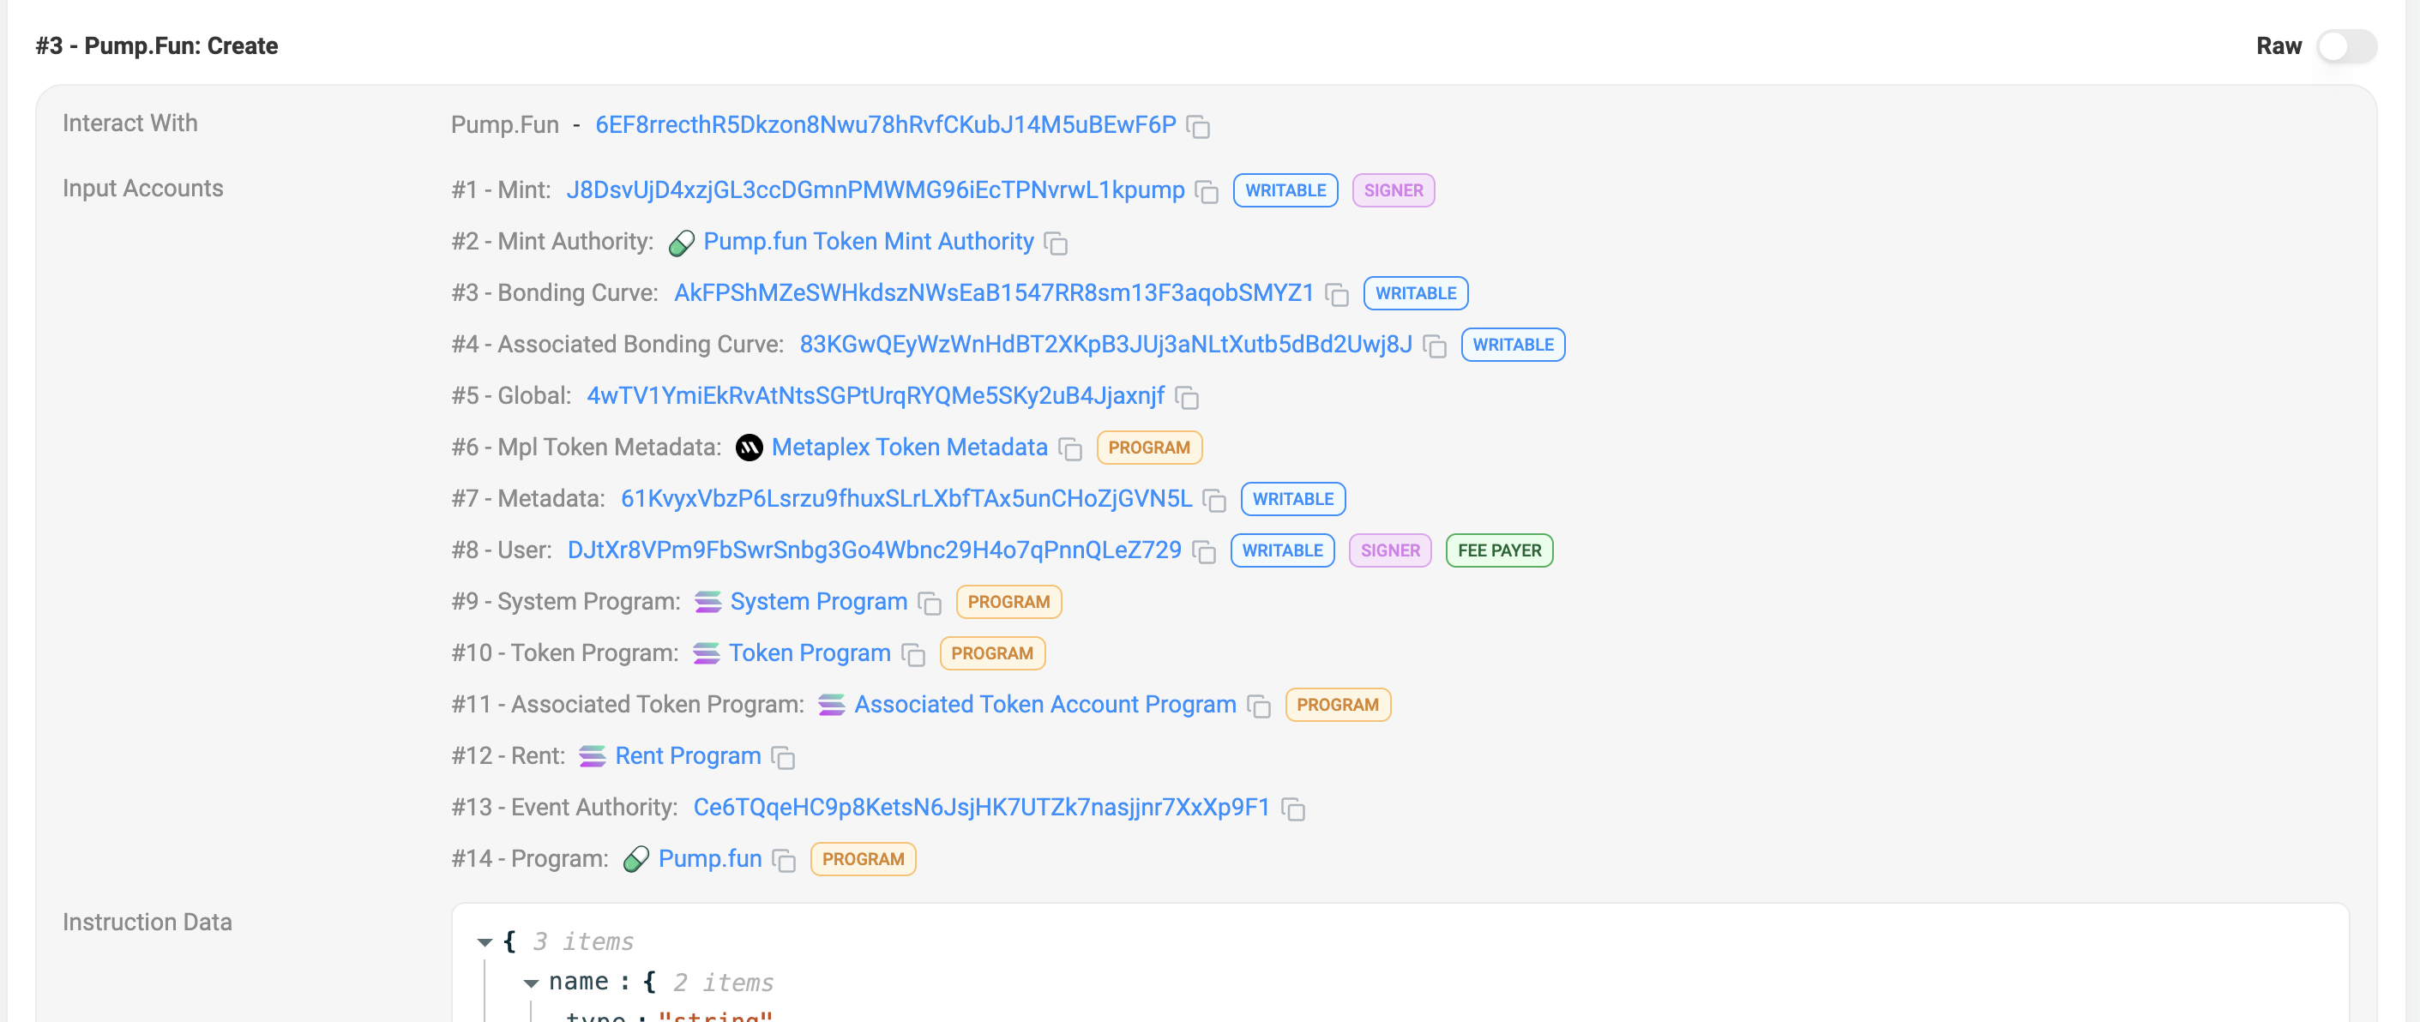Screen dimensions: 2420x1022
Task: Collapse the root 3 items JSON node
Action: [485, 942]
